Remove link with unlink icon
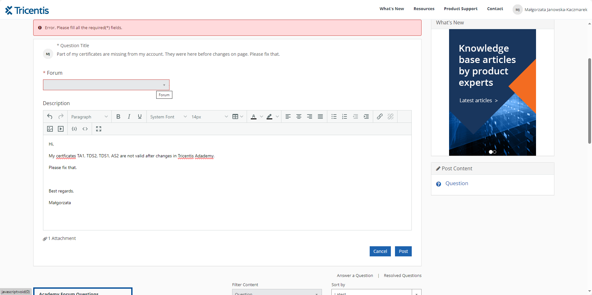Image resolution: width=592 pixels, height=295 pixels. click(x=391, y=116)
